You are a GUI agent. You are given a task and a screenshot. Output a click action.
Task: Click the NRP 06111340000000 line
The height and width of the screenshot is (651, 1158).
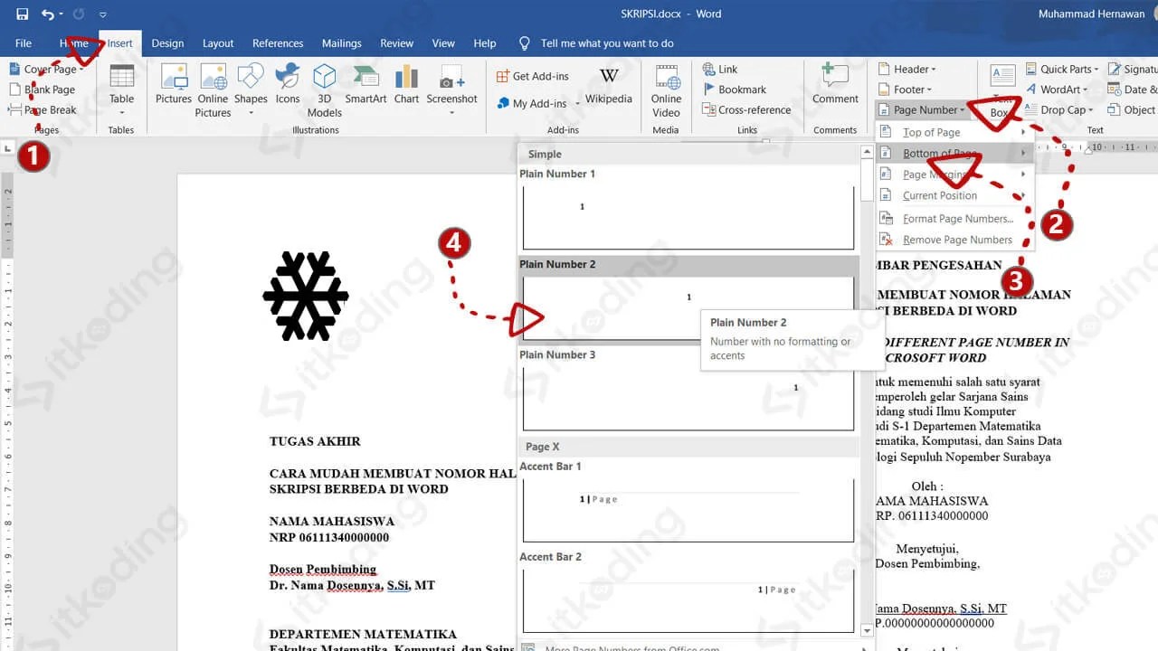click(329, 537)
